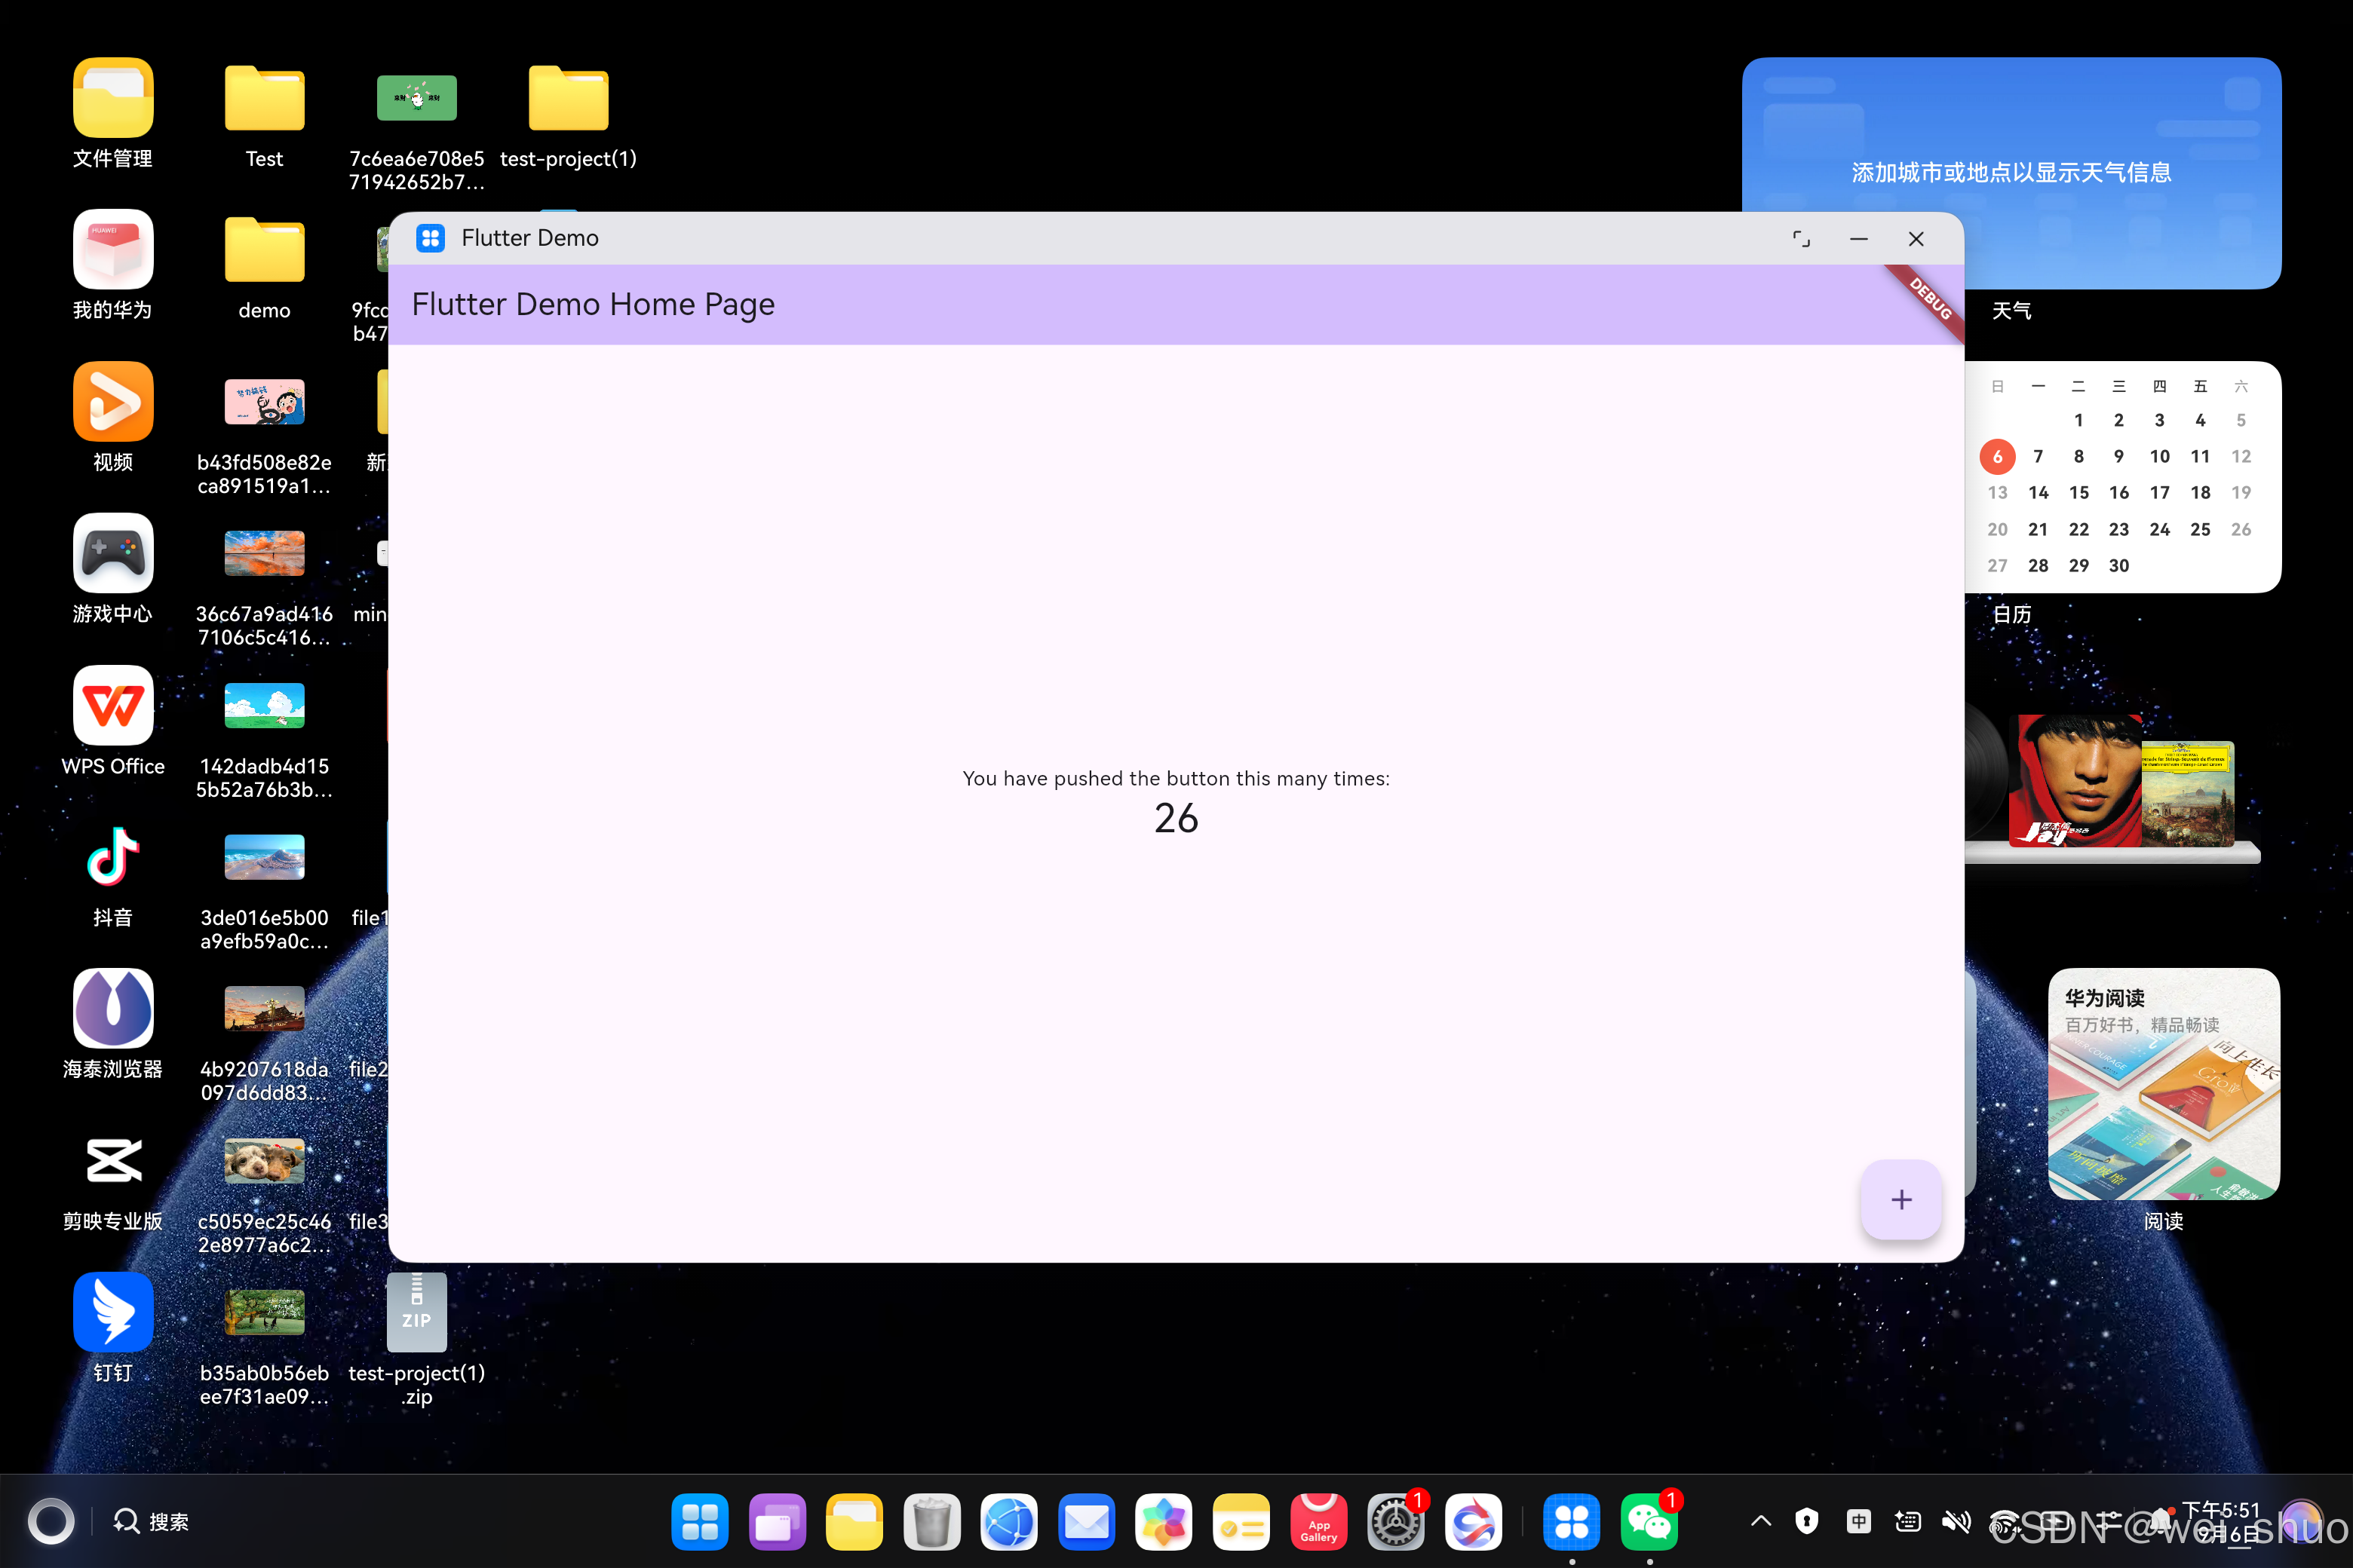The width and height of the screenshot is (2353, 1568).
Task: Click the round launcher button on taskbar
Action: (51, 1521)
